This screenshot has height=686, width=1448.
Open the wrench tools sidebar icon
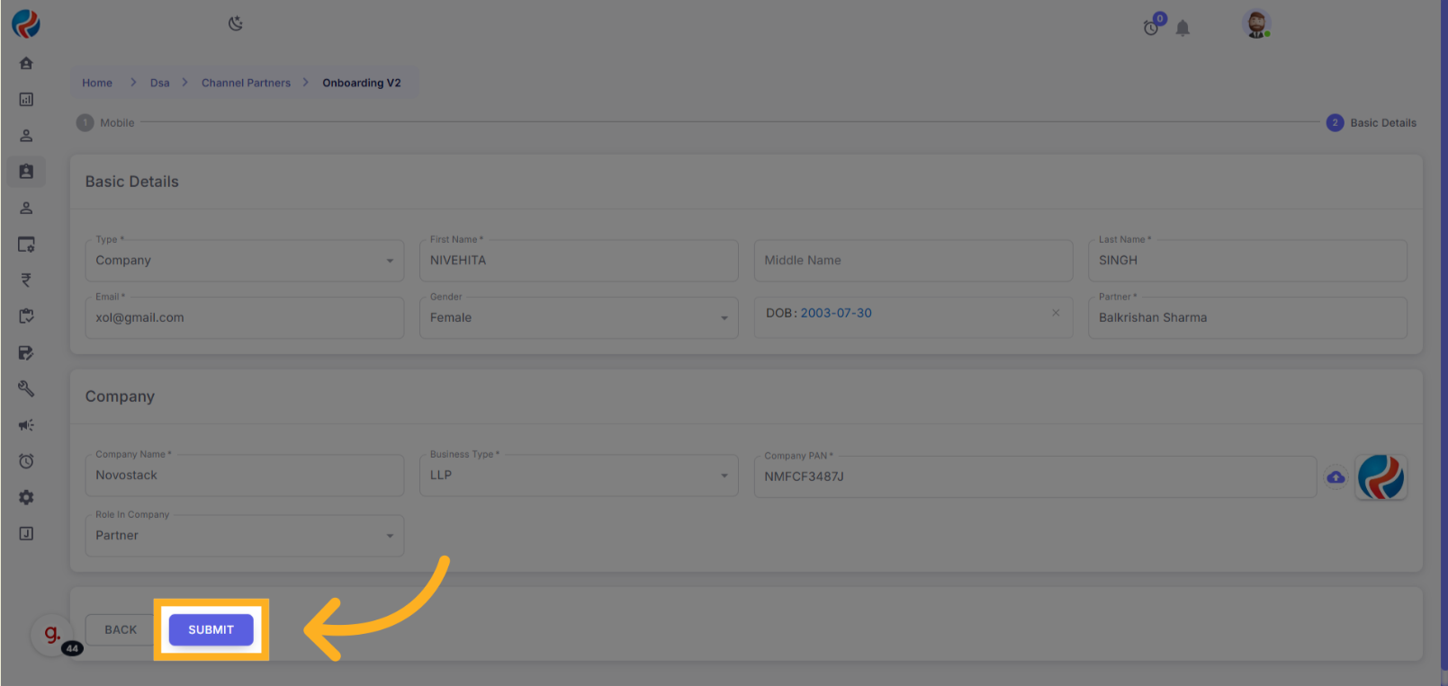coord(26,388)
